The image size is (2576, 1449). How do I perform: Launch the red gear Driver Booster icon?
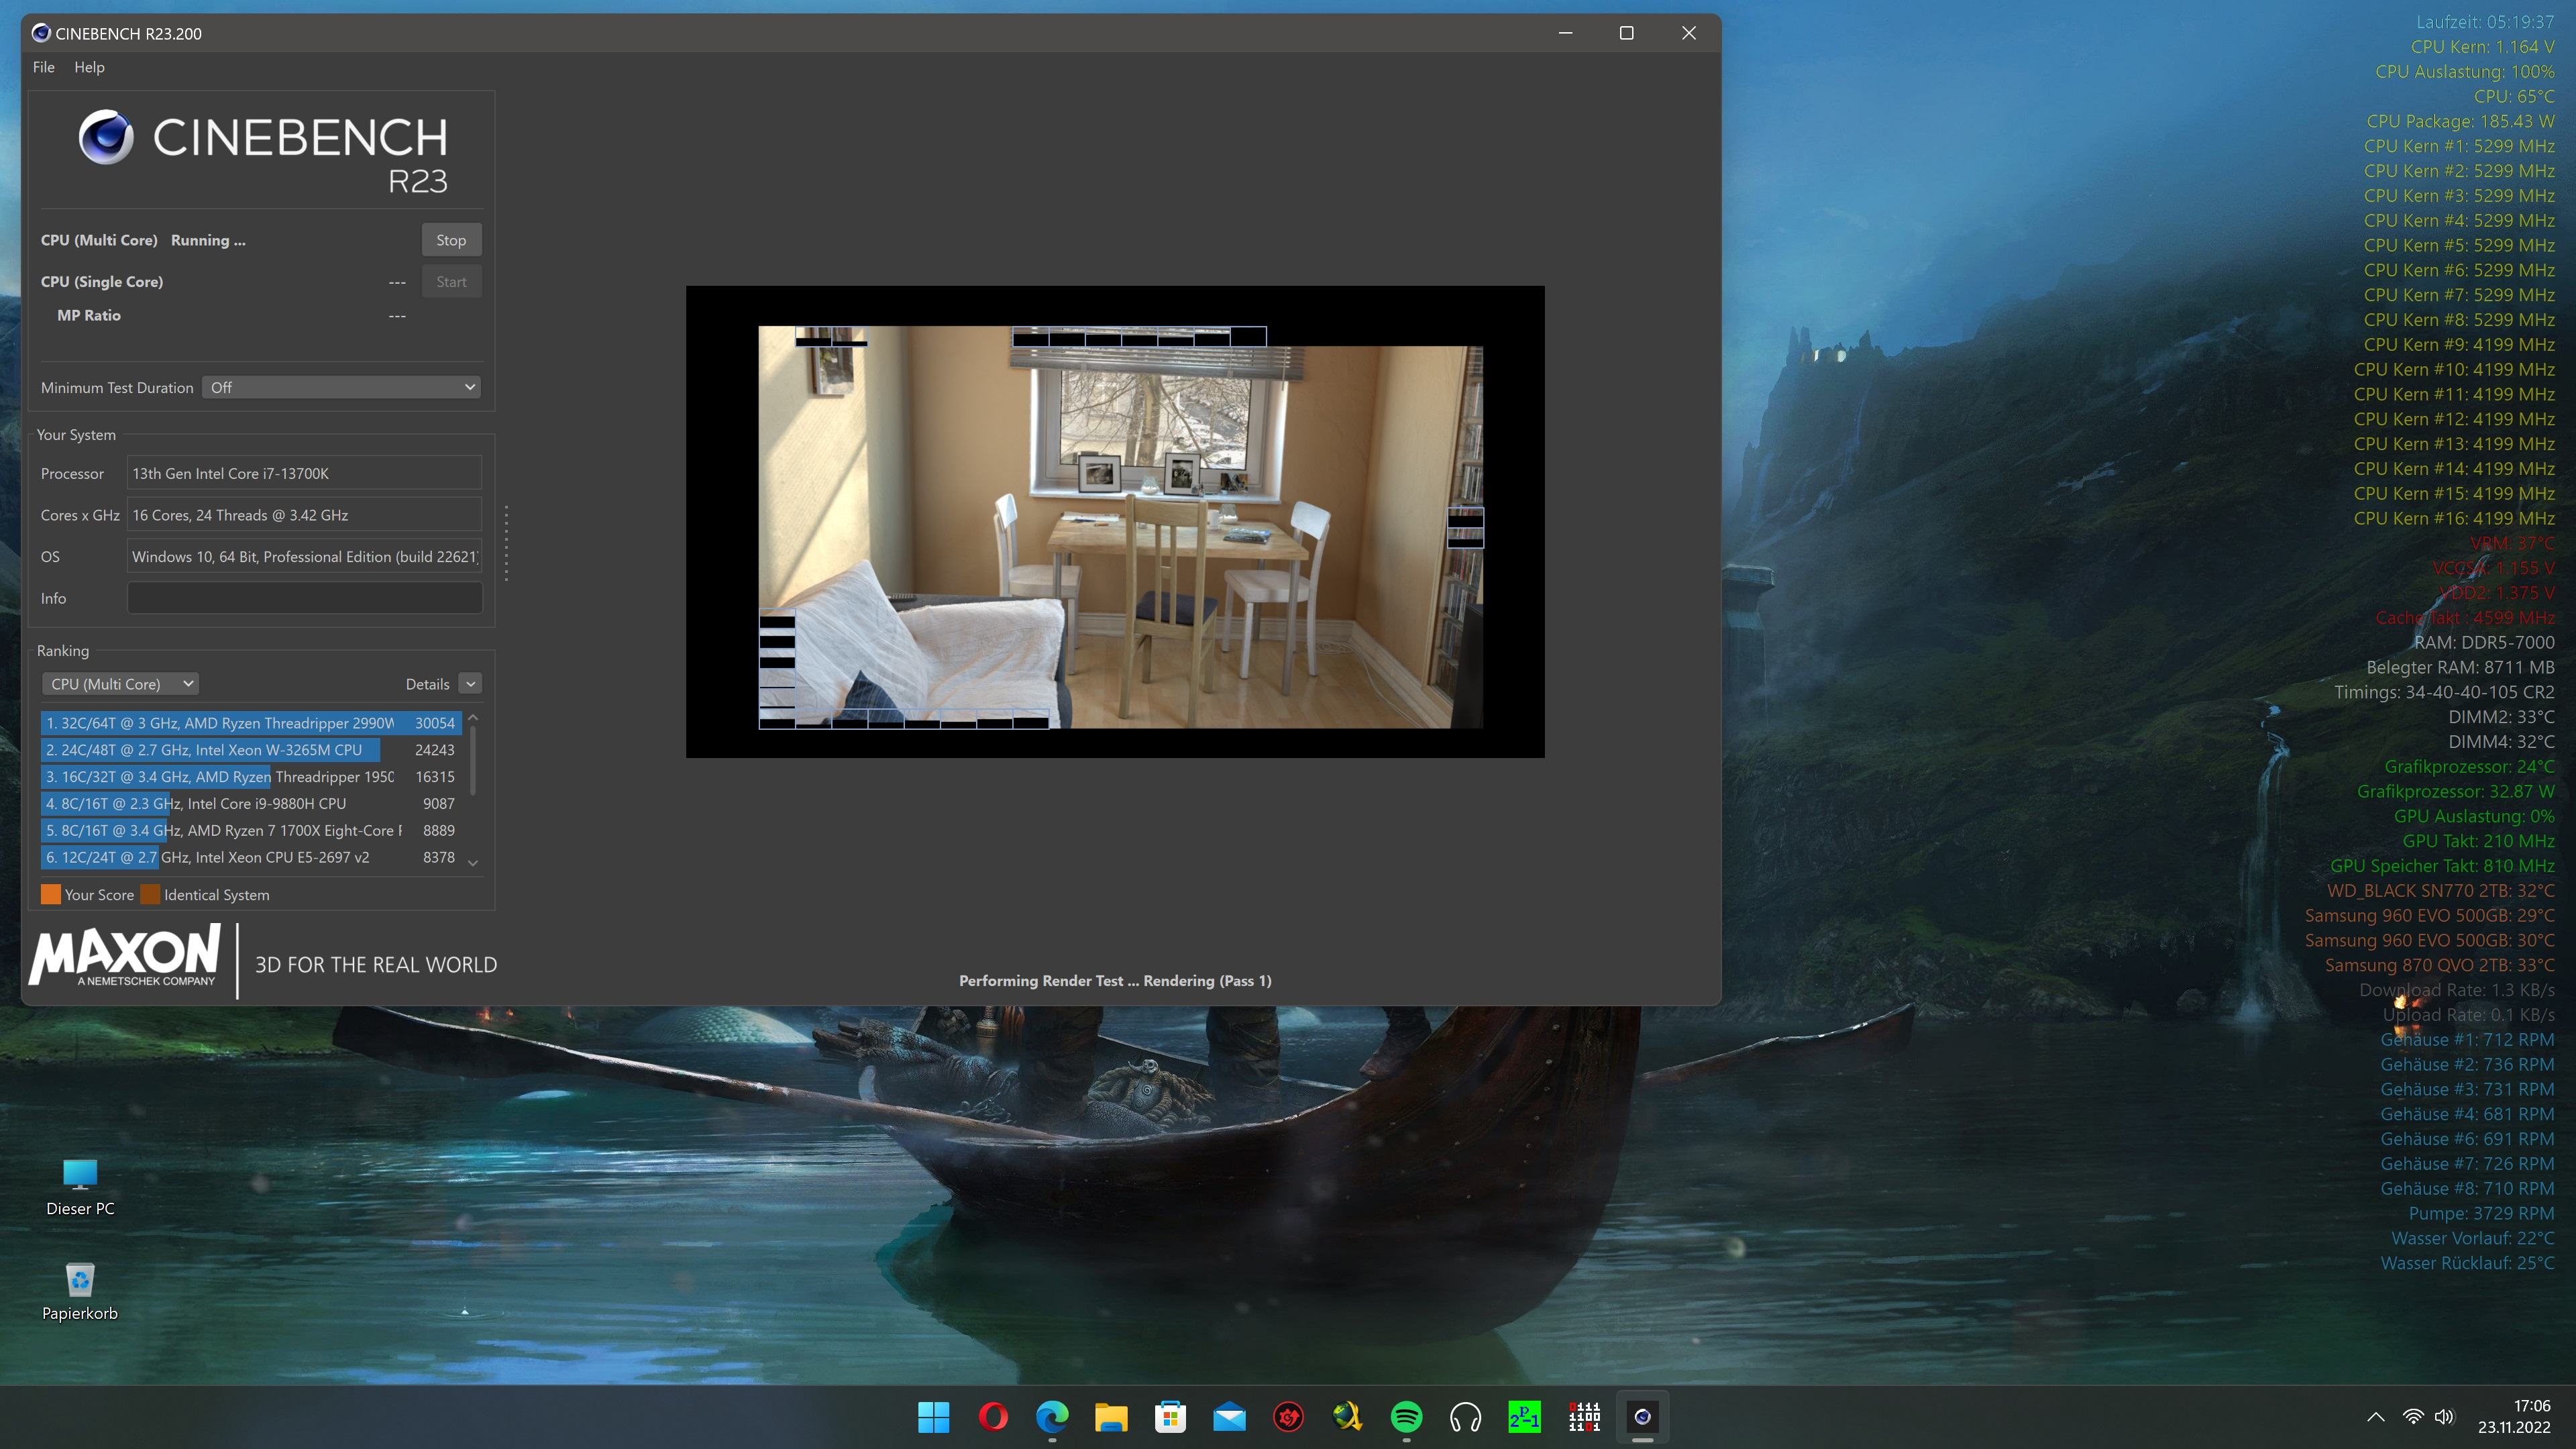pyautogui.click(x=1288, y=1416)
